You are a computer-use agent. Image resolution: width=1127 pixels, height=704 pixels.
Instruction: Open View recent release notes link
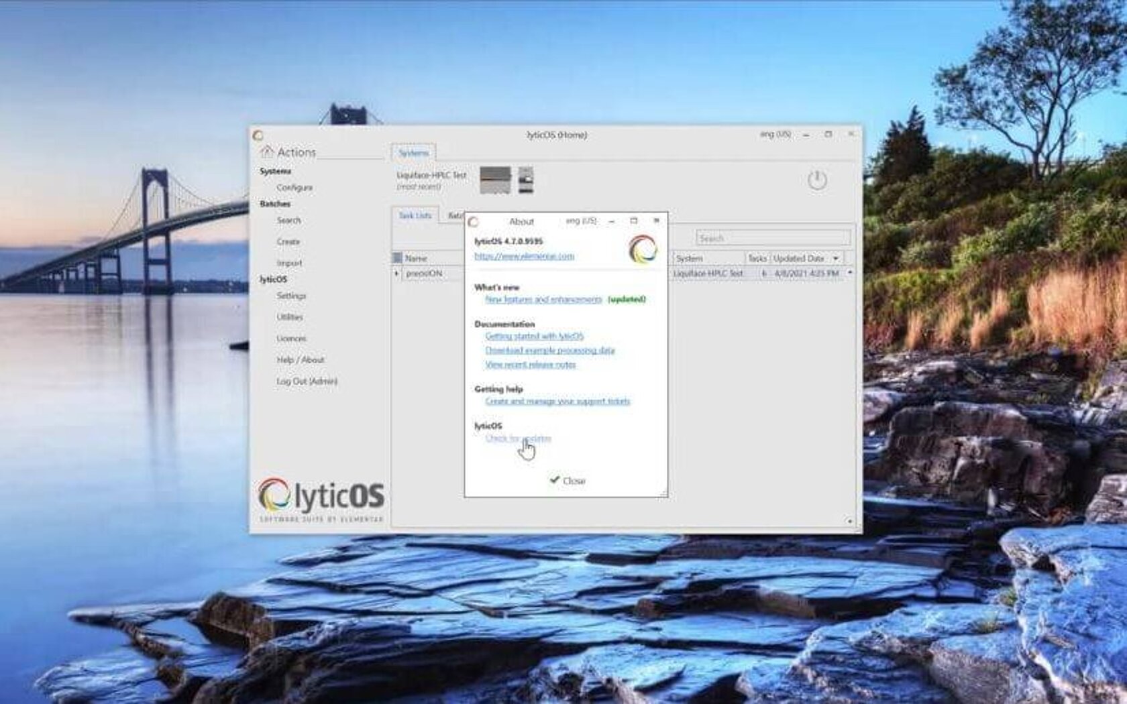(530, 365)
